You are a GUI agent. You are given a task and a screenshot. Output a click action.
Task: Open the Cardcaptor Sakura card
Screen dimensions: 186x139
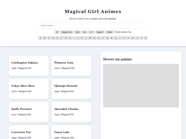click(29, 66)
